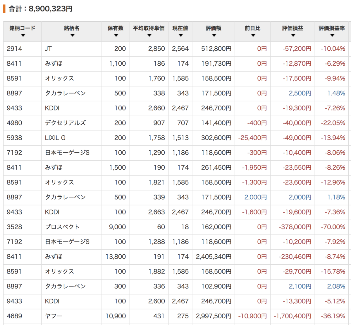351x325 pixels.
Task: Click the 2,405,340円 valuation cell
Action: click(x=214, y=257)
